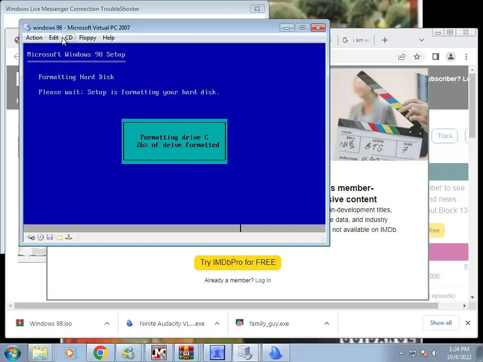
Task: Click the Track button on the IMDb page
Action: click(445, 136)
